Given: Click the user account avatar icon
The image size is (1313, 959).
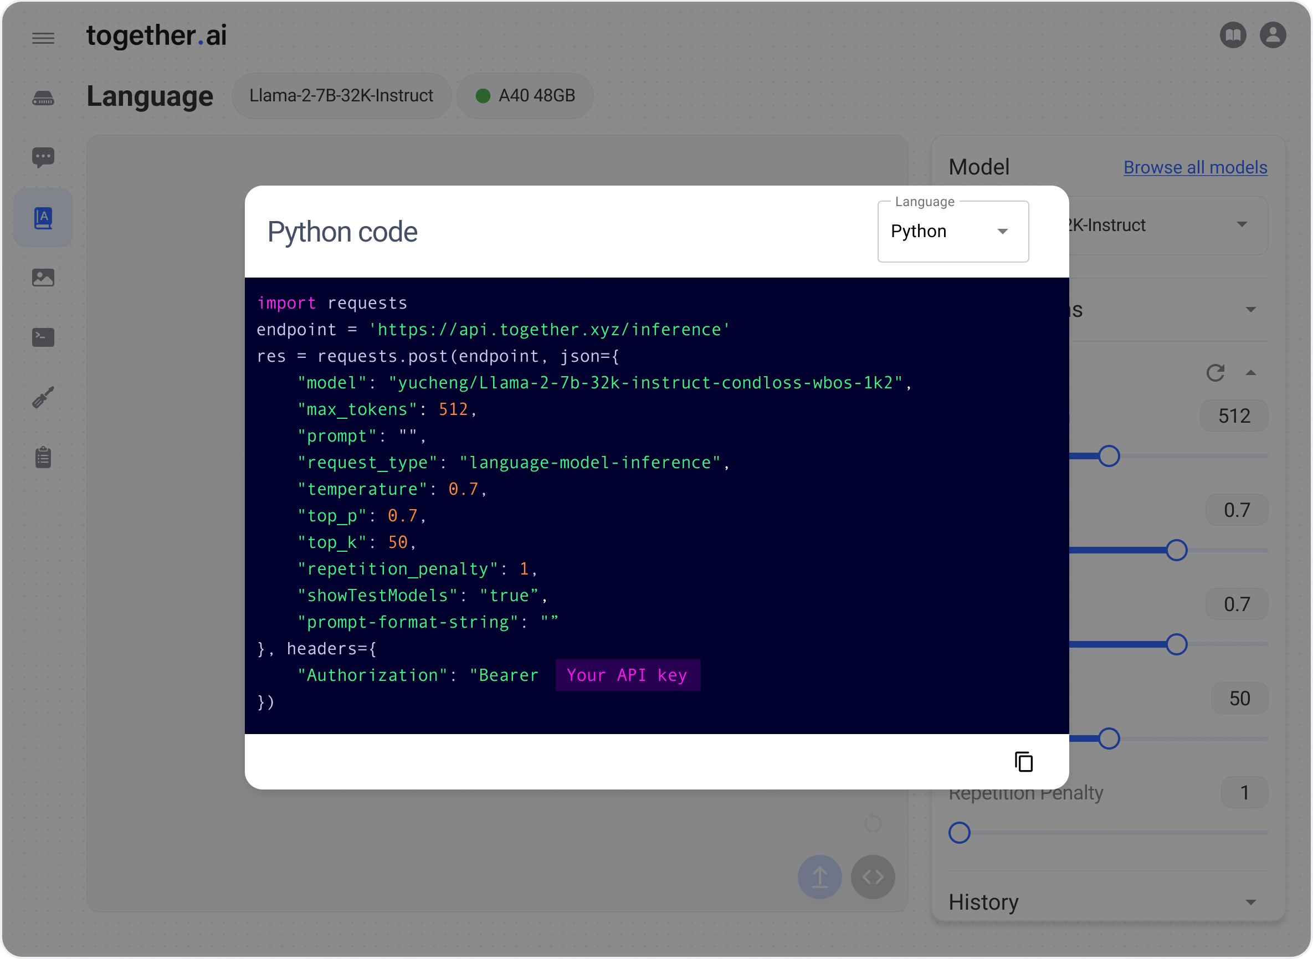Looking at the screenshot, I should (1273, 35).
